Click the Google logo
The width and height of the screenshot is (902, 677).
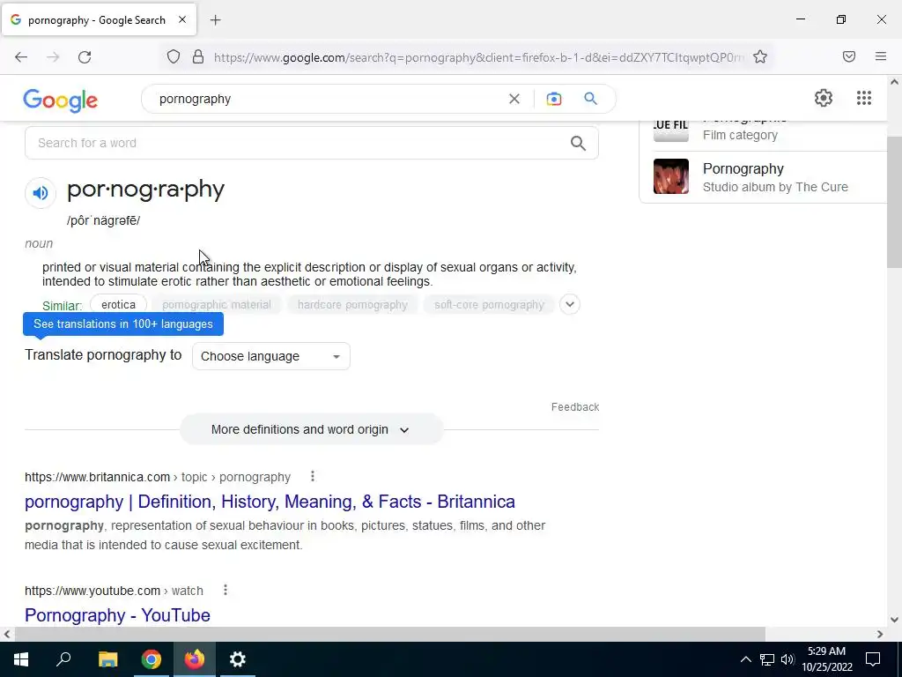[x=61, y=100]
